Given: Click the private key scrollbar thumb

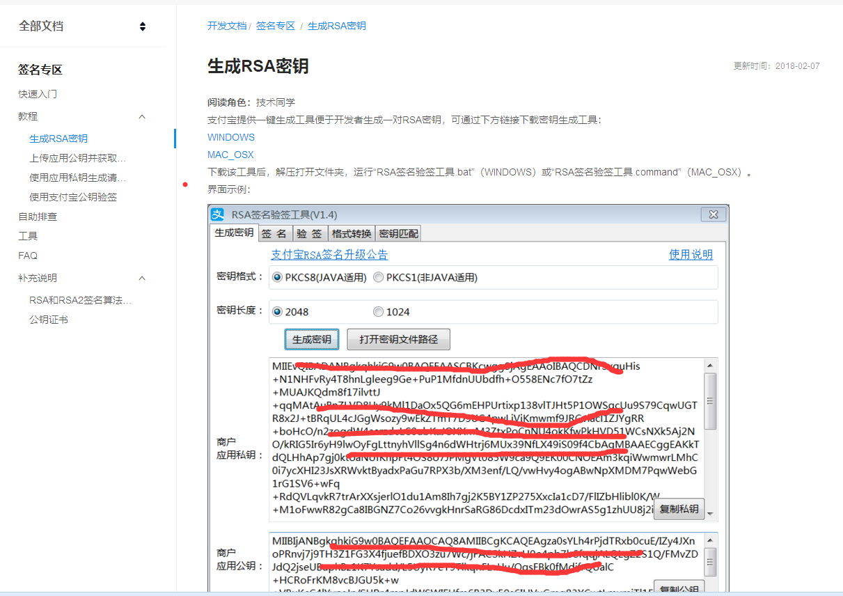Looking at the screenshot, I should pos(710,401).
